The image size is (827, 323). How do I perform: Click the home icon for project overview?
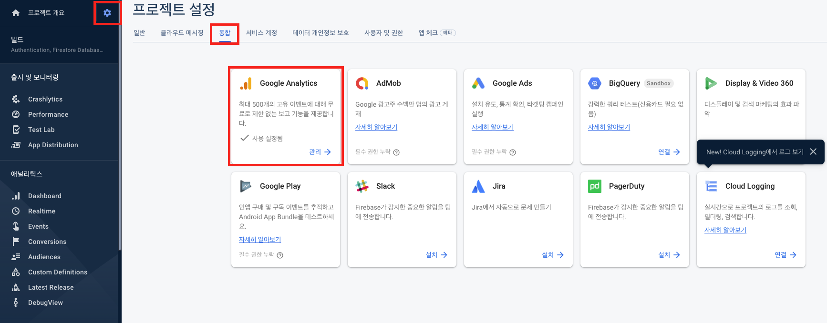pos(16,13)
